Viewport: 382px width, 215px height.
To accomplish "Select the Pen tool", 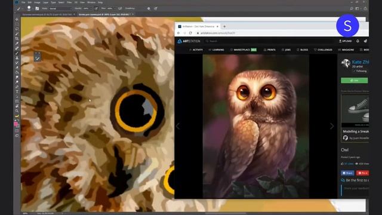I will pos(17,87).
